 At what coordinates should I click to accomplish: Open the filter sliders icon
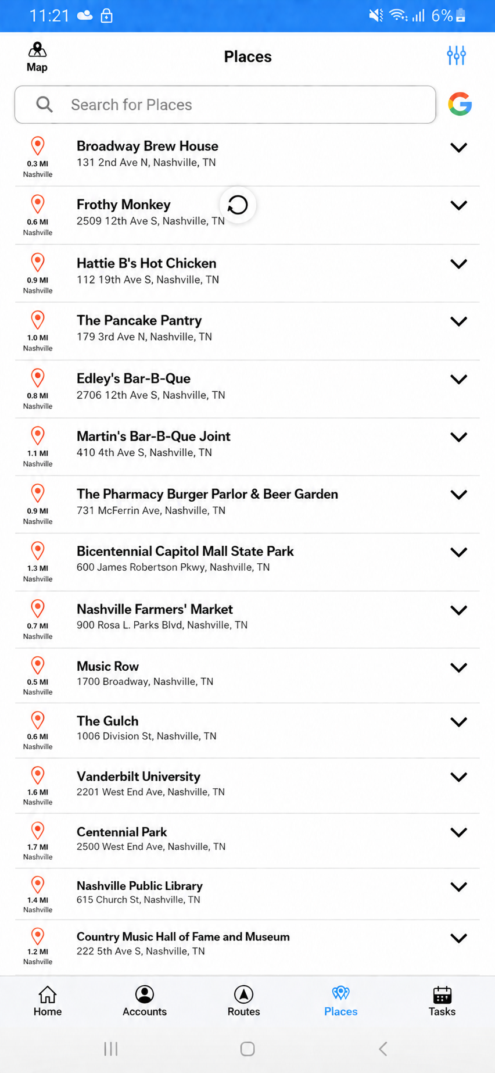pyautogui.click(x=456, y=56)
